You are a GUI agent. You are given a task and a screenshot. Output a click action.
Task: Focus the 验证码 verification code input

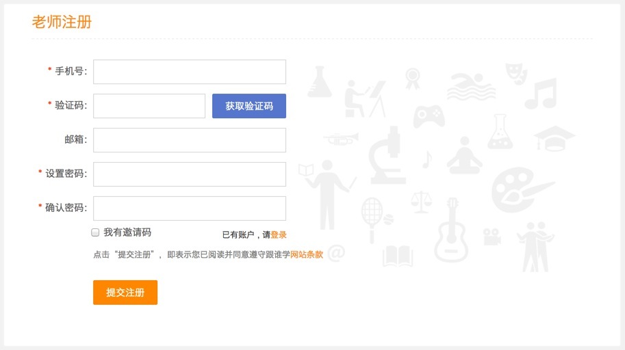coord(149,106)
